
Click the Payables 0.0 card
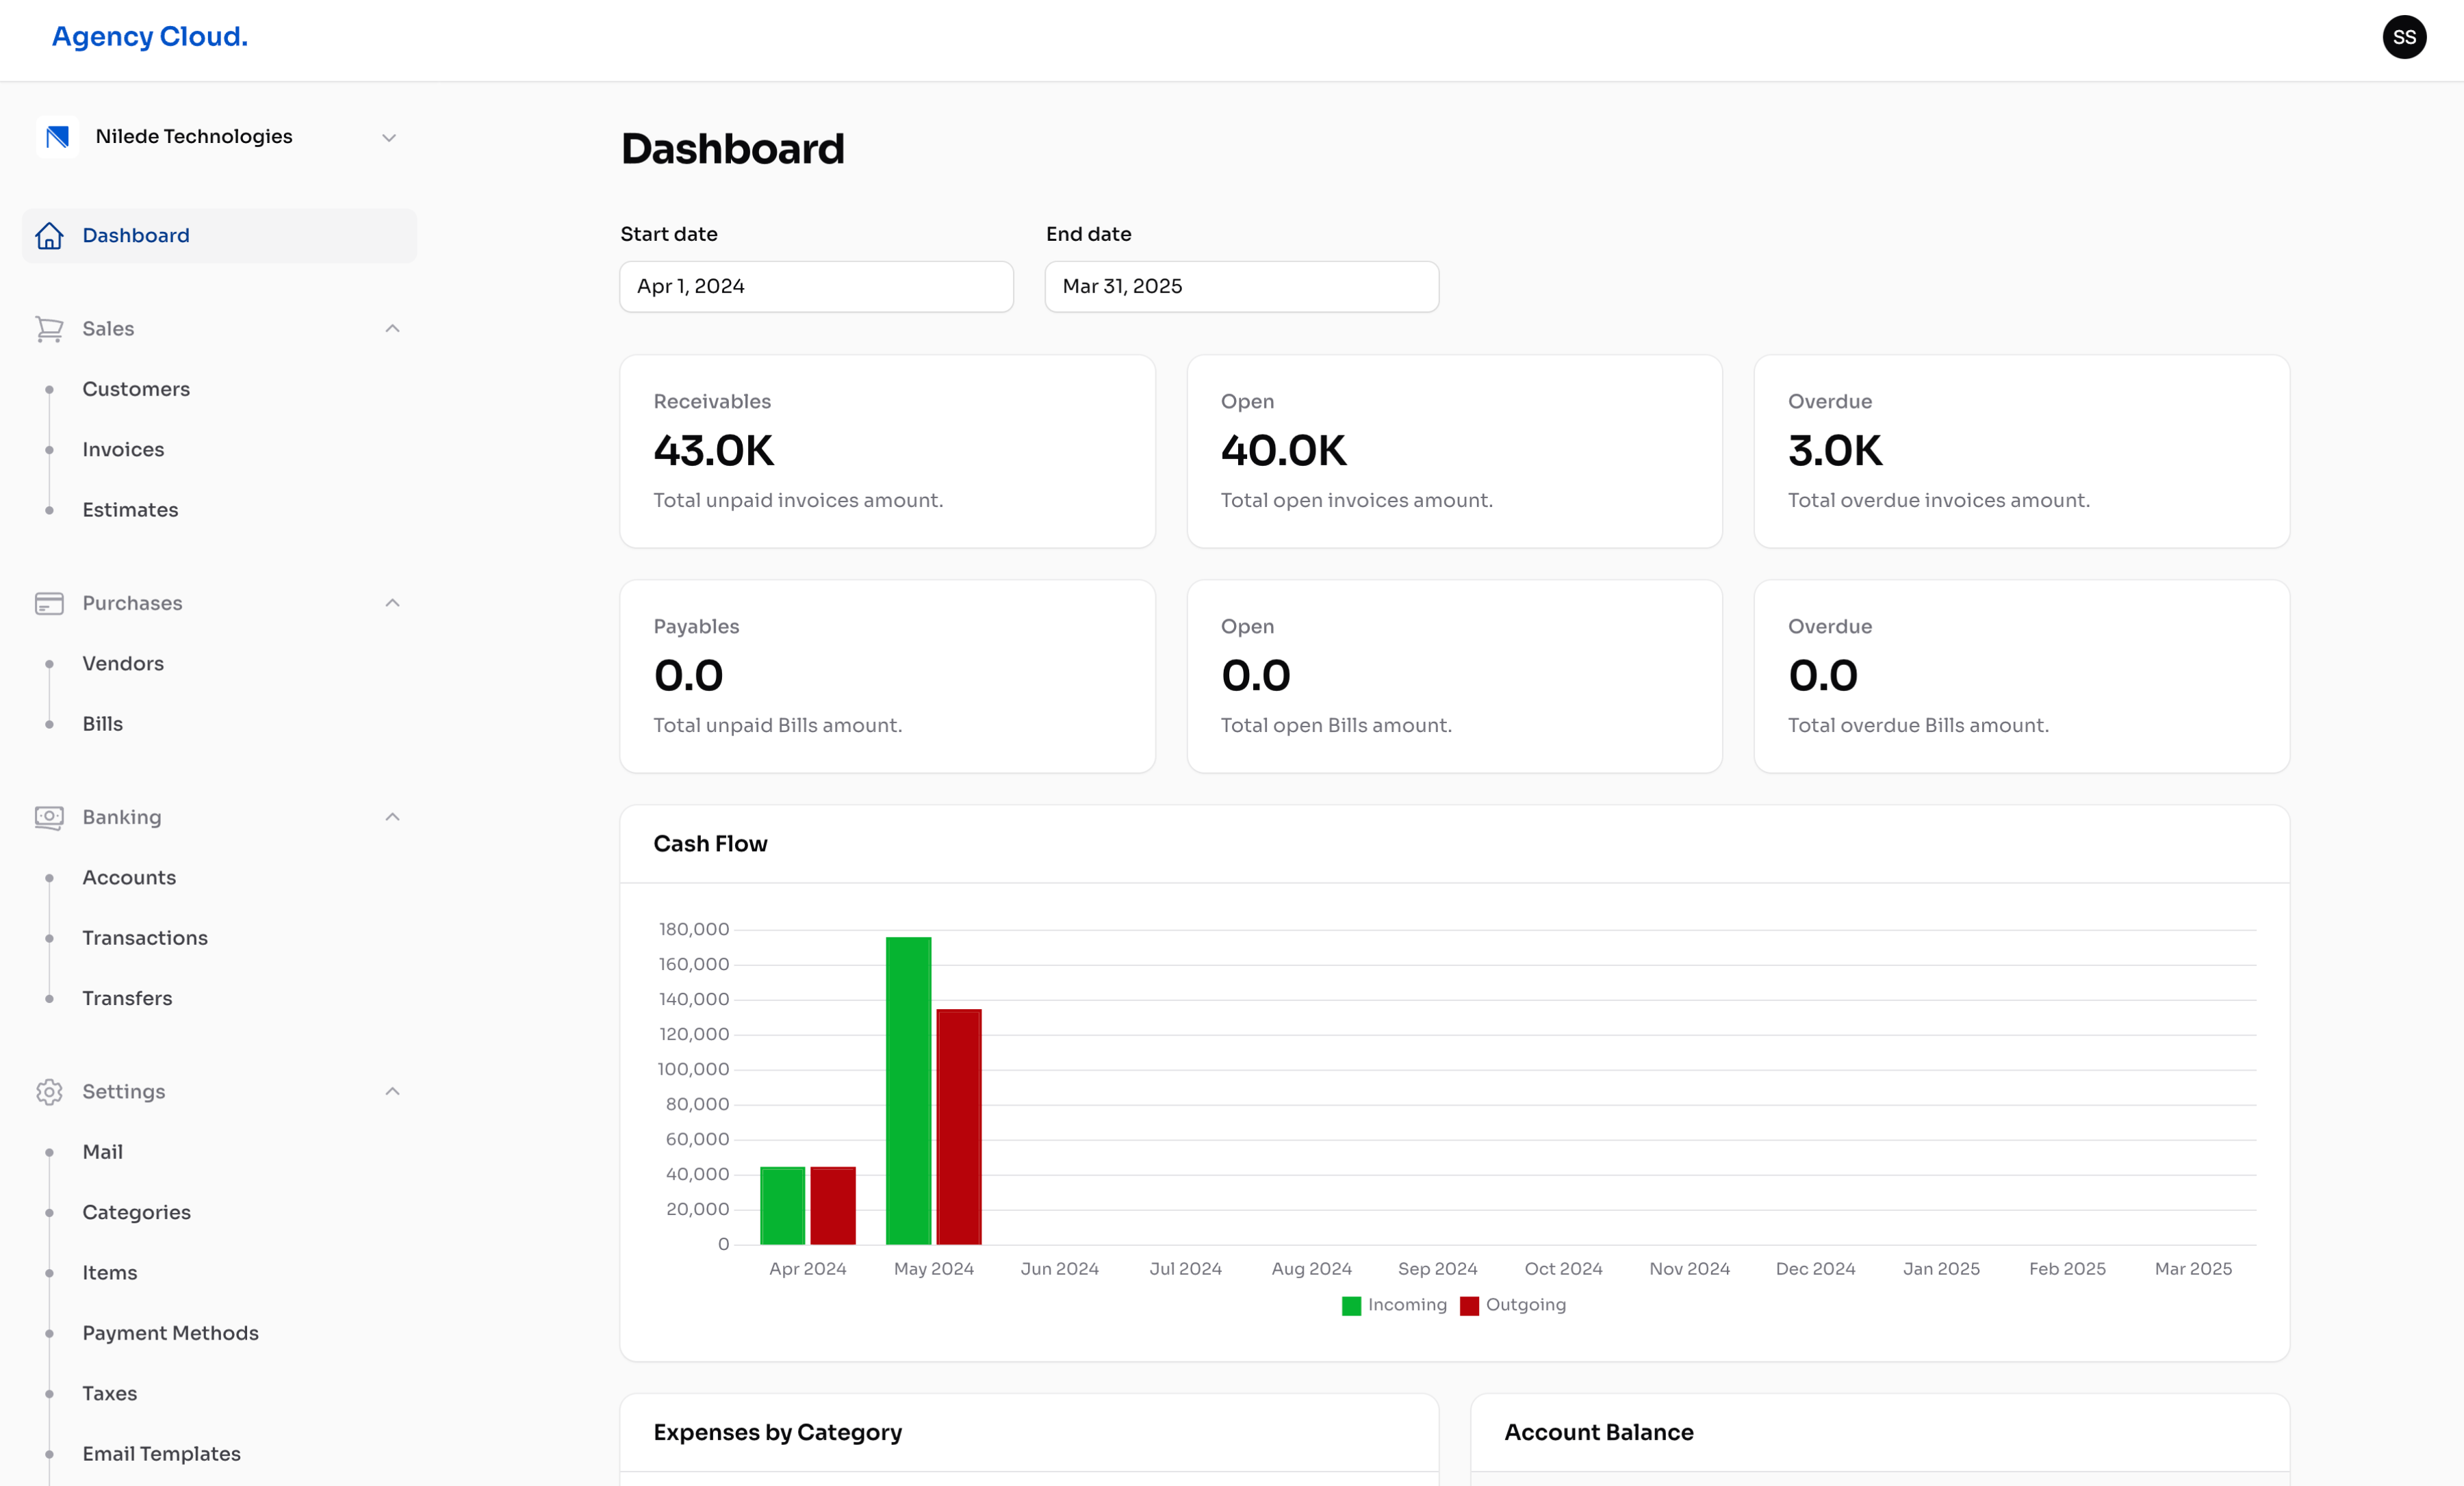(x=887, y=677)
